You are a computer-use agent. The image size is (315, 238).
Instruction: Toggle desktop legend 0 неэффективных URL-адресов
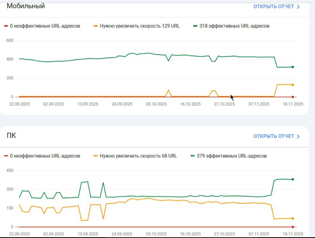42,156
